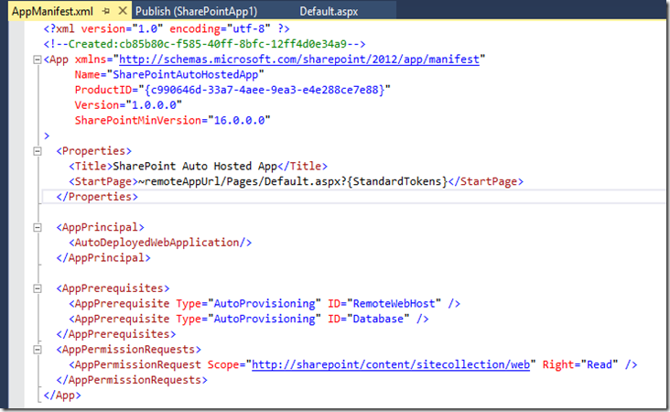Click the Name value "SharePointAutoHostedApp"
Screen dimensions: 670x412
[x=186, y=74]
